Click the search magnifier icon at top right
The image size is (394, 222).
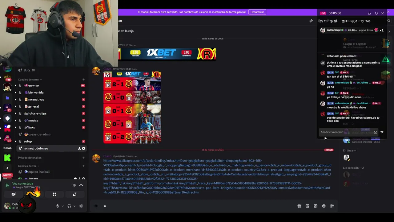point(389,21)
